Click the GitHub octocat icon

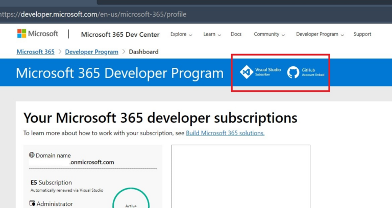point(293,72)
